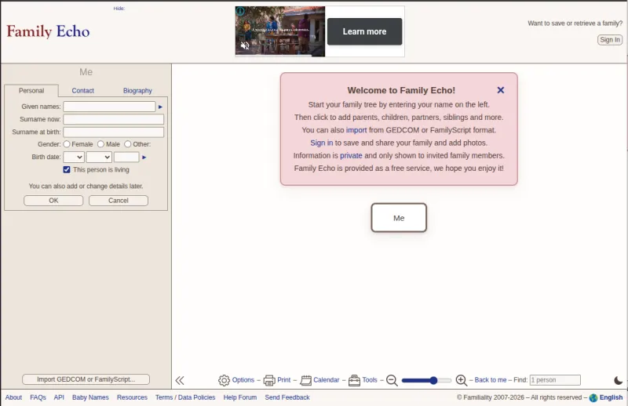Expand more birth date options arrow
The width and height of the screenshot is (628, 406).
[x=144, y=158]
